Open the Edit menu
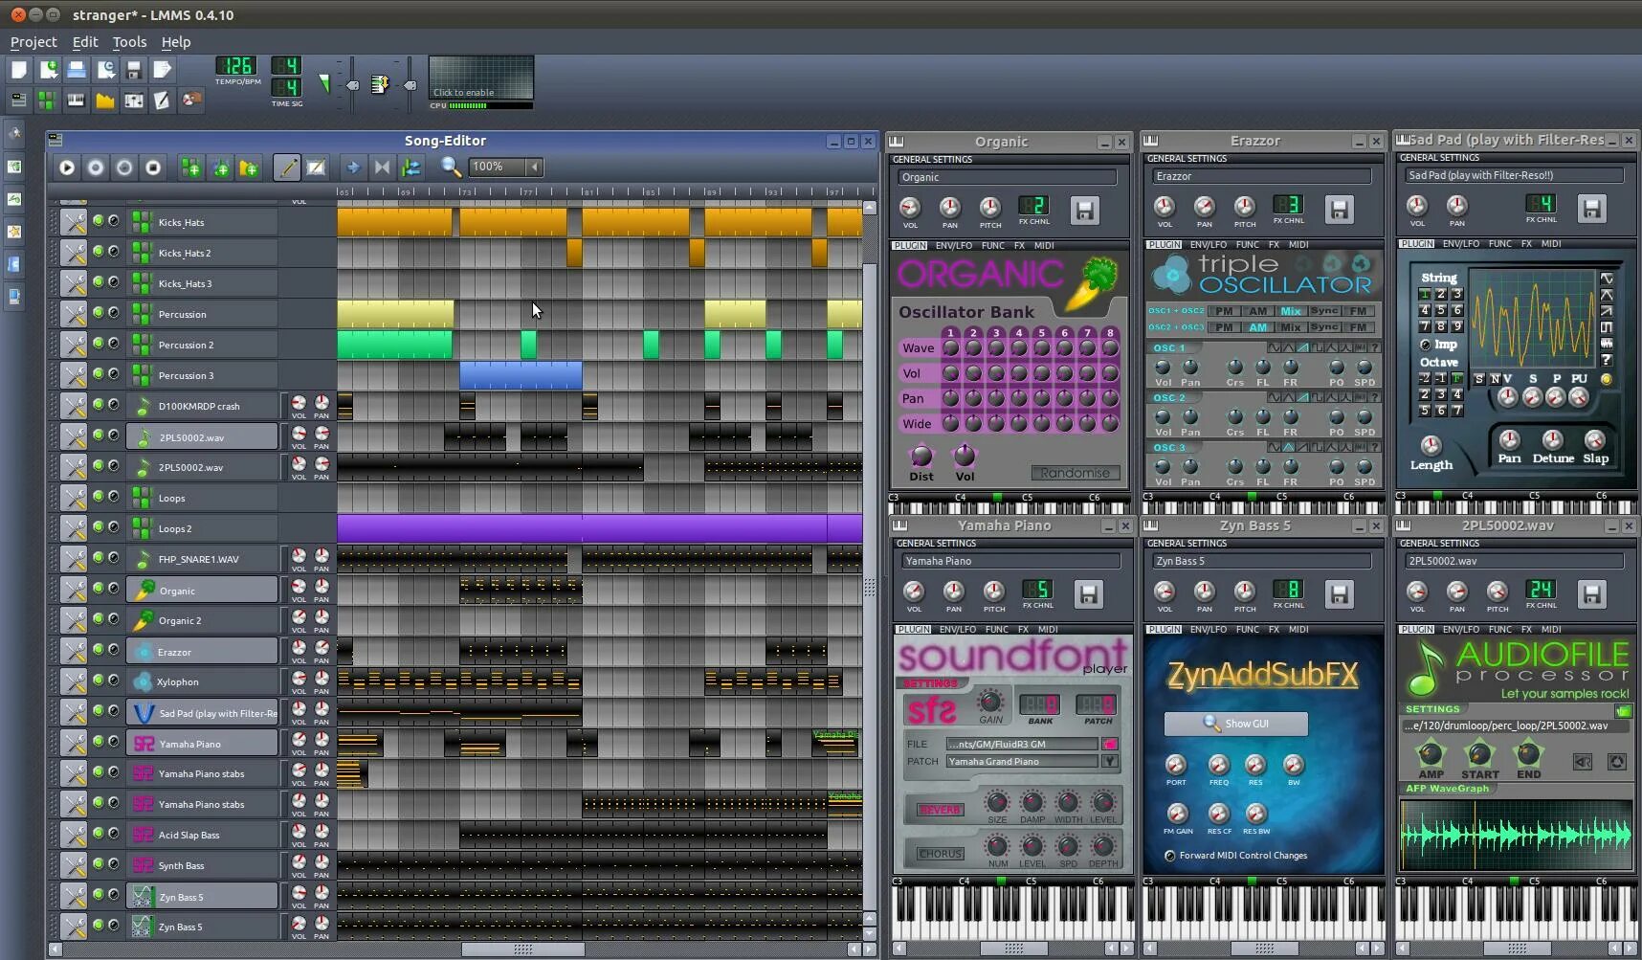The image size is (1642, 960). (85, 42)
